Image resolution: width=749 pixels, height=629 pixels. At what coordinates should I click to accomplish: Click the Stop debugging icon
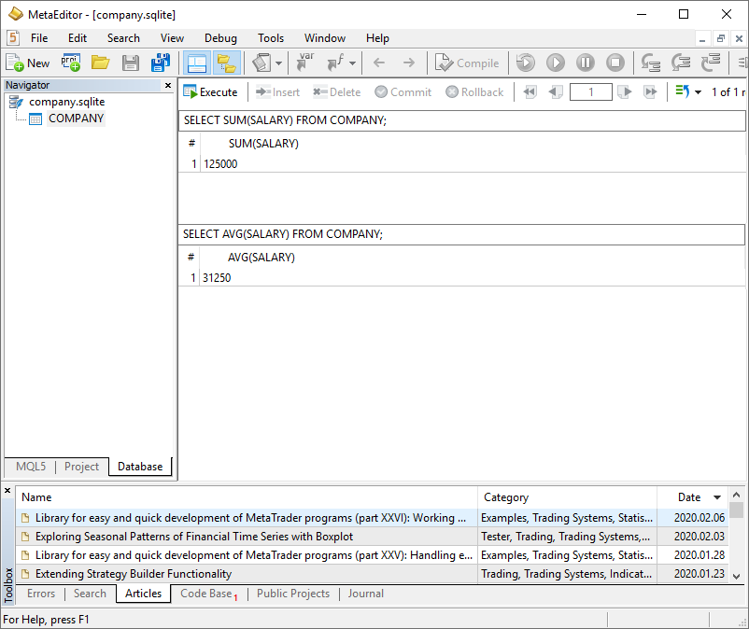point(615,63)
